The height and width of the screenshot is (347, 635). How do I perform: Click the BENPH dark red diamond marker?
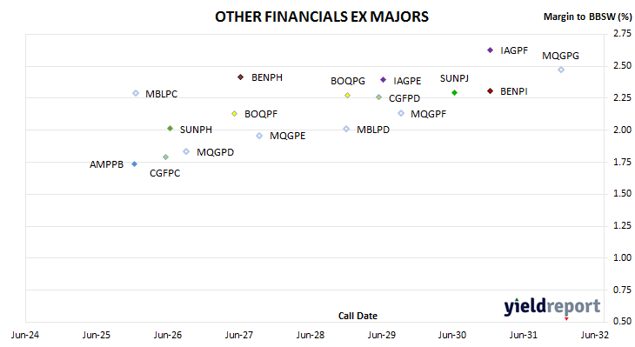click(241, 77)
